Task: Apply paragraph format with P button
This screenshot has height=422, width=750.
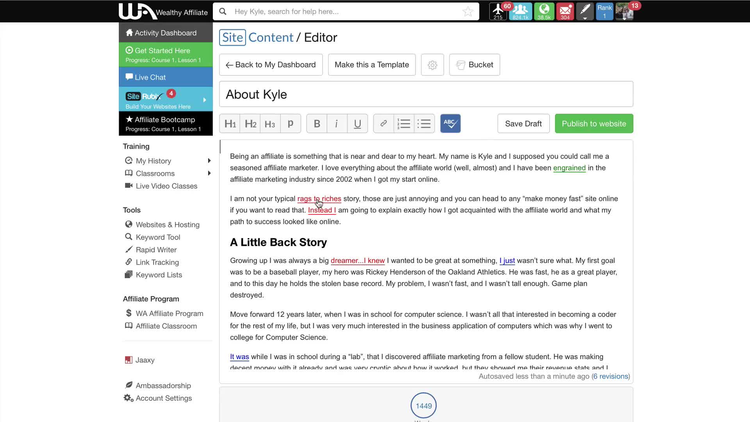Action: coord(291,124)
